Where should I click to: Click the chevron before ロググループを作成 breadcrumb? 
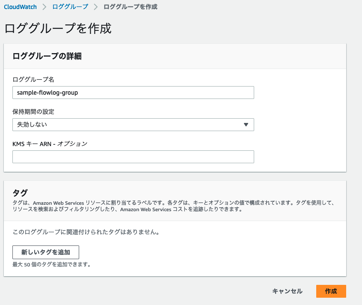(x=96, y=7)
